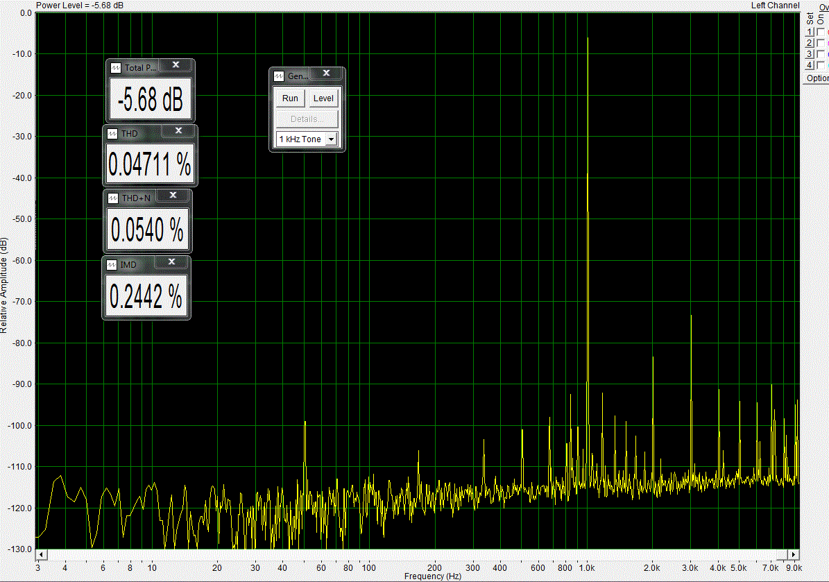Close the Total Power readout window
829x582 pixels.
176,65
